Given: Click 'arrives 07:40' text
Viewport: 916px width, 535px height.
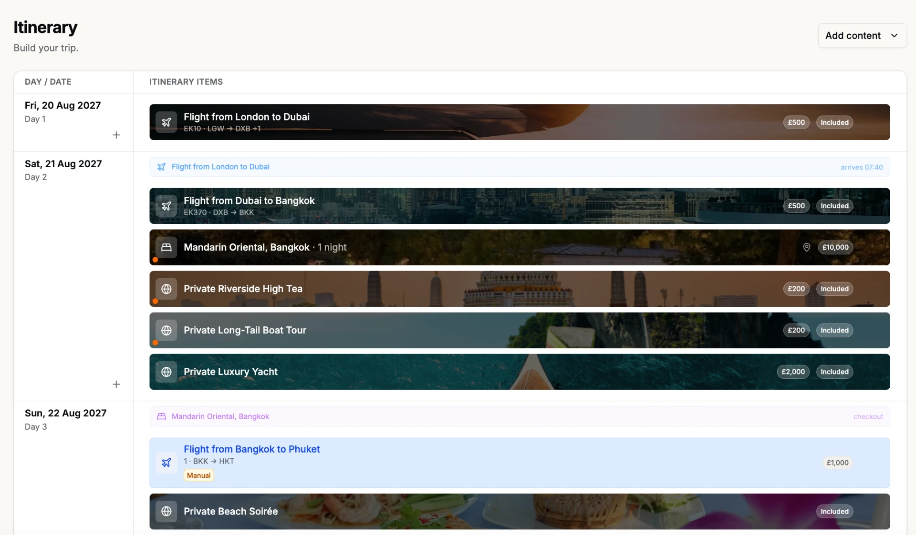Looking at the screenshot, I should click(x=862, y=167).
